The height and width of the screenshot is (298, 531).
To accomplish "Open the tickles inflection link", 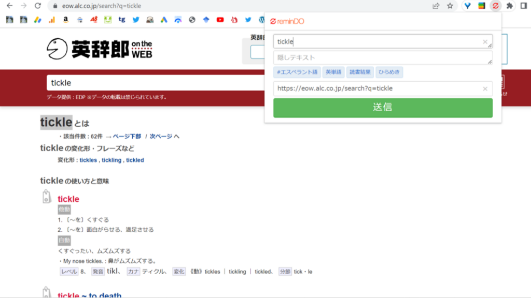I will click(x=88, y=160).
